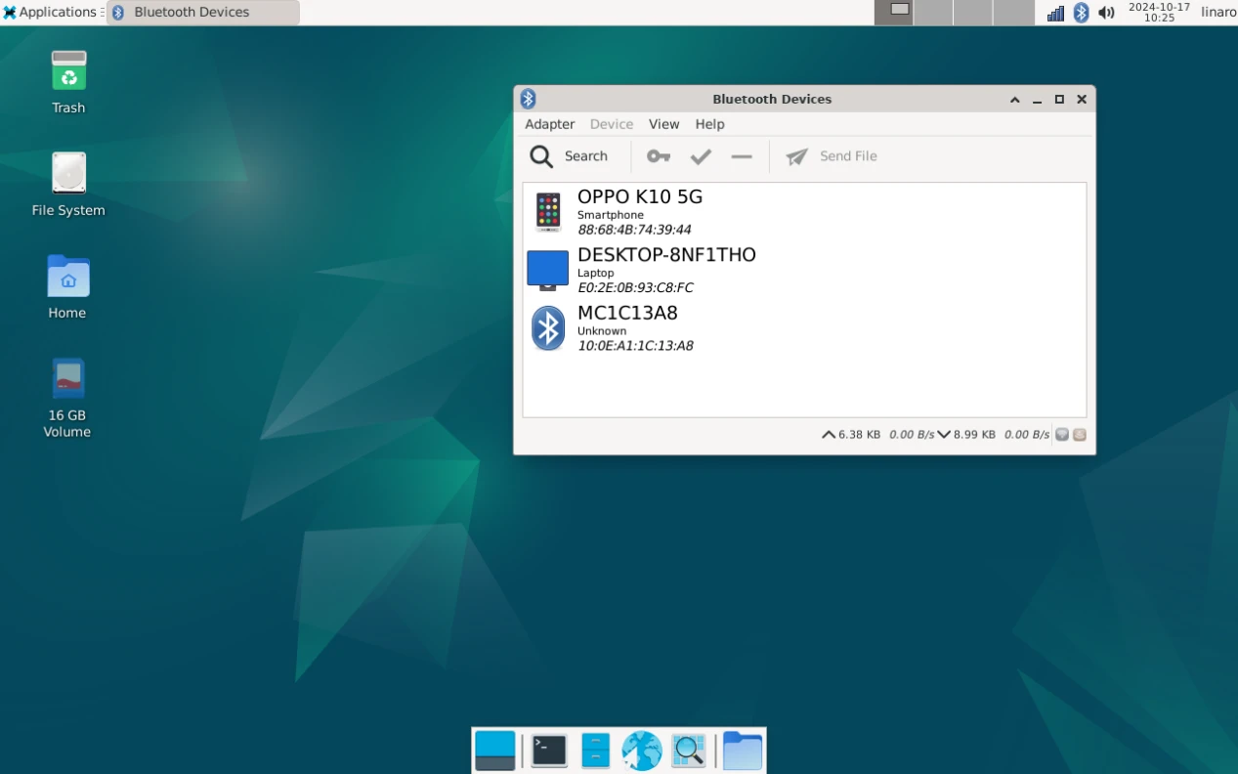Click the tan status icon at status bar end

(1079, 435)
